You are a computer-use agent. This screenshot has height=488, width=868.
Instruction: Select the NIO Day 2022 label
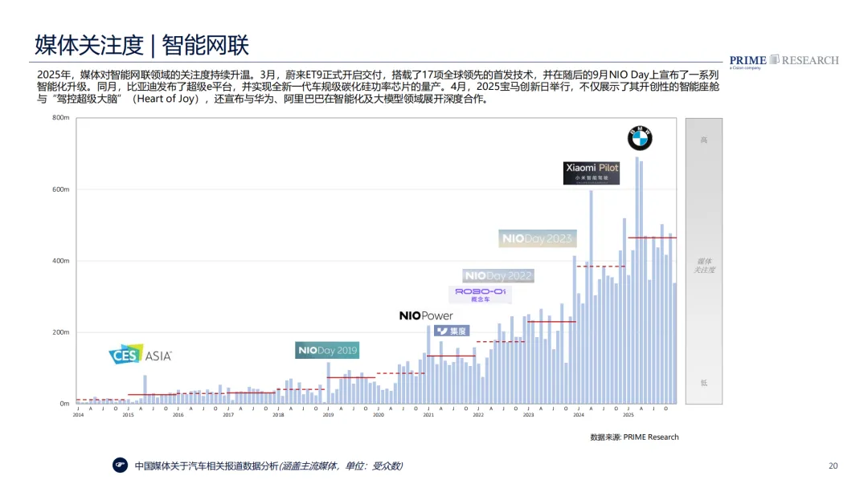[x=498, y=276]
